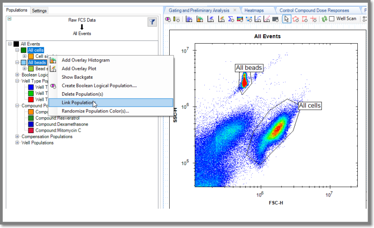Select the Gating and Preliminary Analysis tab
The width and height of the screenshot is (374, 228).
tap(199, 10)
